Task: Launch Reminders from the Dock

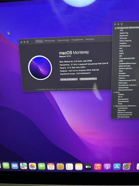Action: (69, 167)
